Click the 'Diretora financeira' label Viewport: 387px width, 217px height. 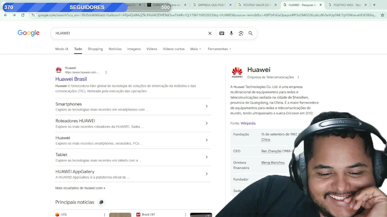tap(241, 165)
